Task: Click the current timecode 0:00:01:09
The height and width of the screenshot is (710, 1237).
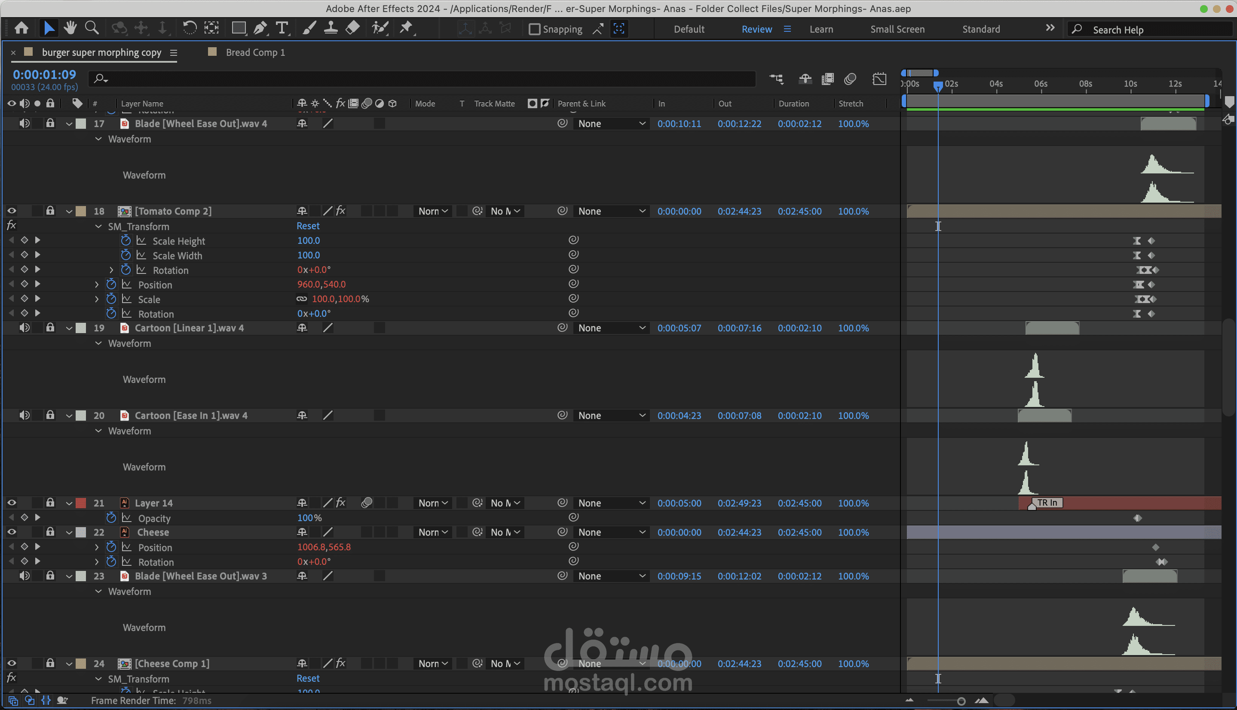Action: 44,75
